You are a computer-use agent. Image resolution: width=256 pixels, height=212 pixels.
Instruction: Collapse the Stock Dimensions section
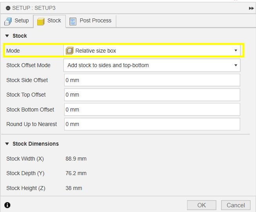pos(7,144)
